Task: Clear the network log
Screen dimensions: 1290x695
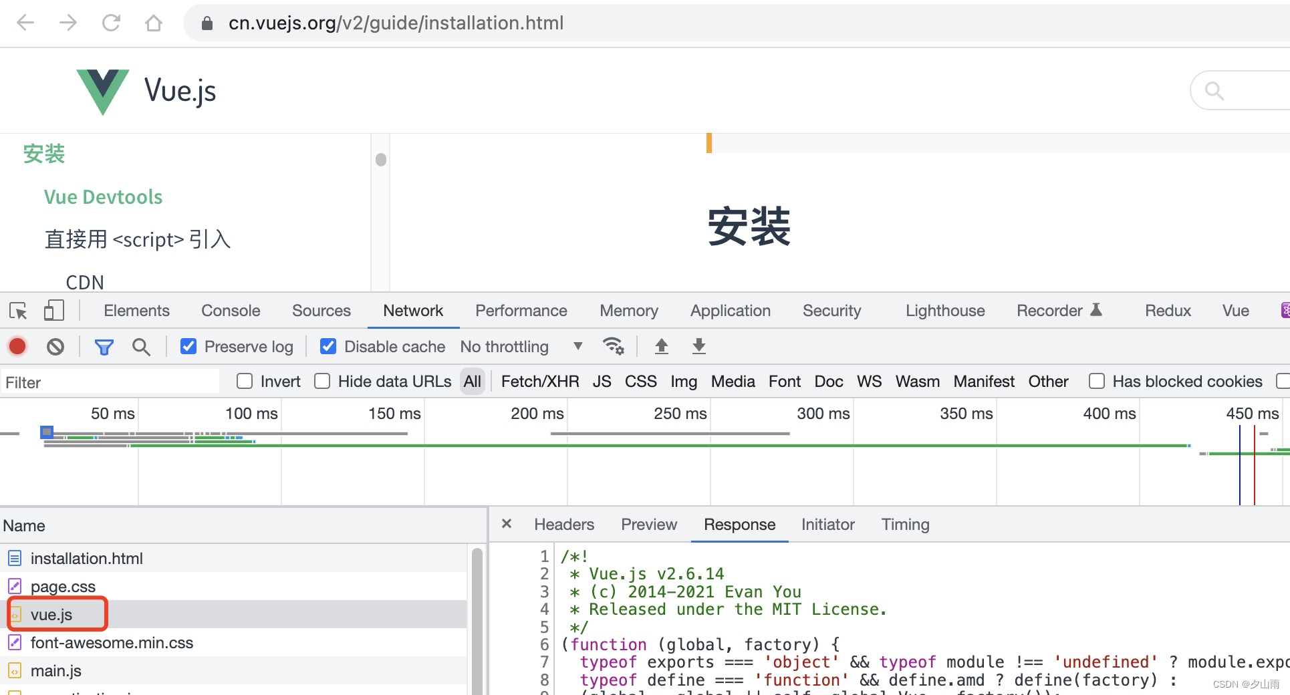Action: point(55,346)
